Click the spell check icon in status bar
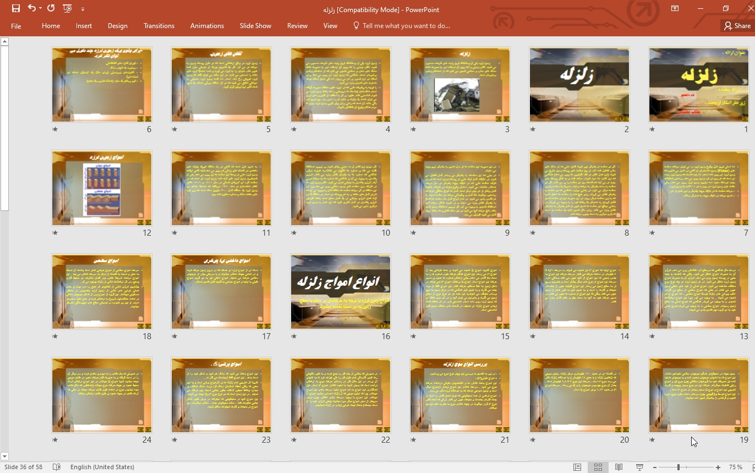 pos(57,467)
